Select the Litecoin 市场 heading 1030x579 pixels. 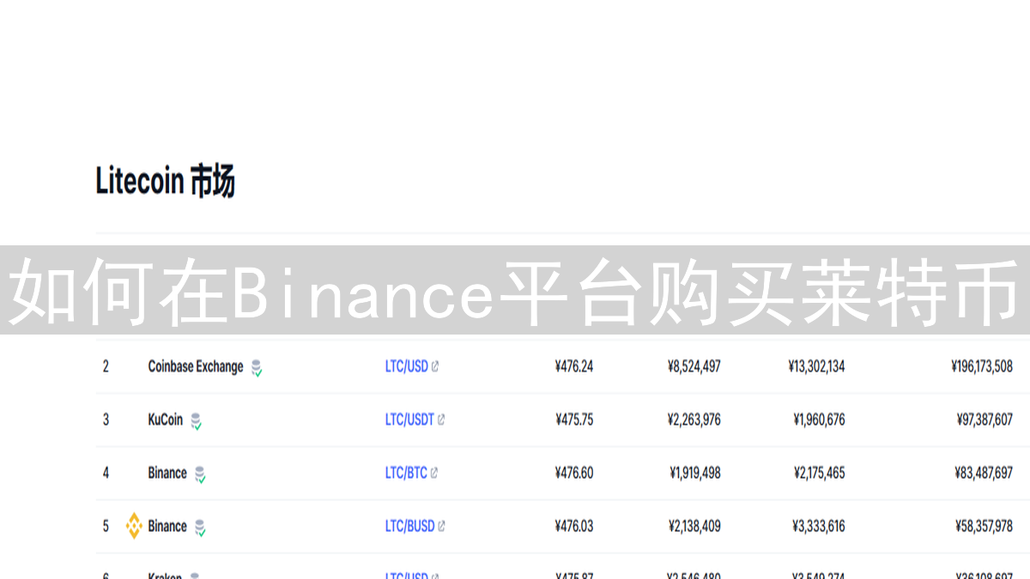coord(165,182)
